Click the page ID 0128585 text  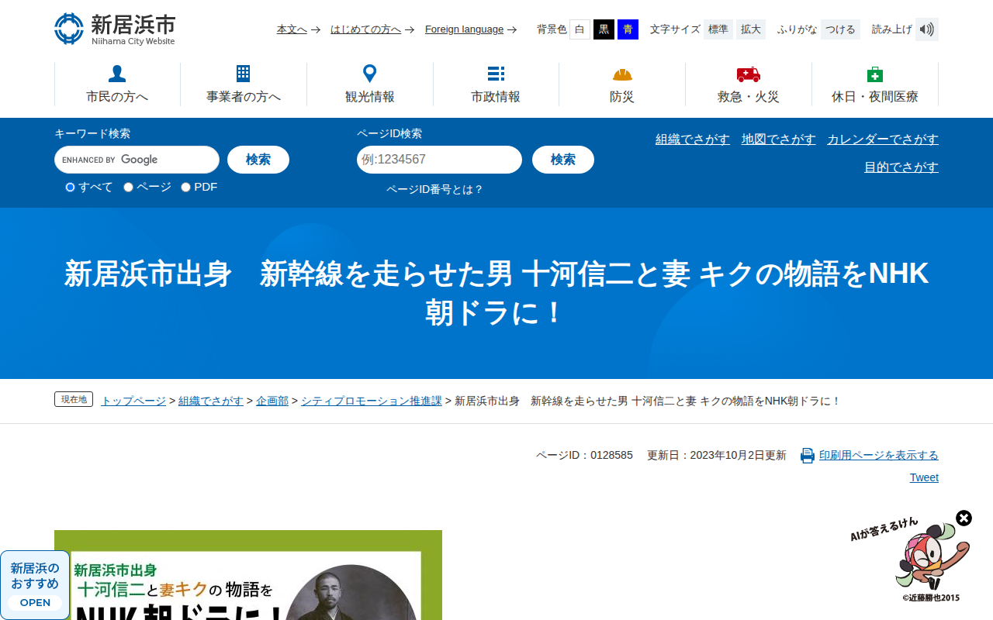584,455
